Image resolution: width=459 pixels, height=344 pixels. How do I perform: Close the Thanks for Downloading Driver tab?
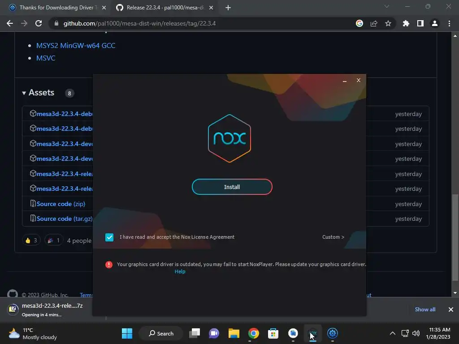pyautogui.click(x=104, y=8)
